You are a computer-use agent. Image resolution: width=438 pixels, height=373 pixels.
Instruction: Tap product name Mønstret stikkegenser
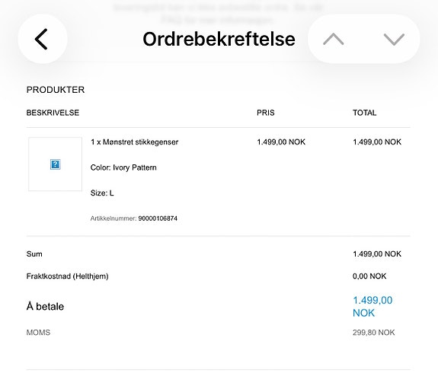point(140,142)
